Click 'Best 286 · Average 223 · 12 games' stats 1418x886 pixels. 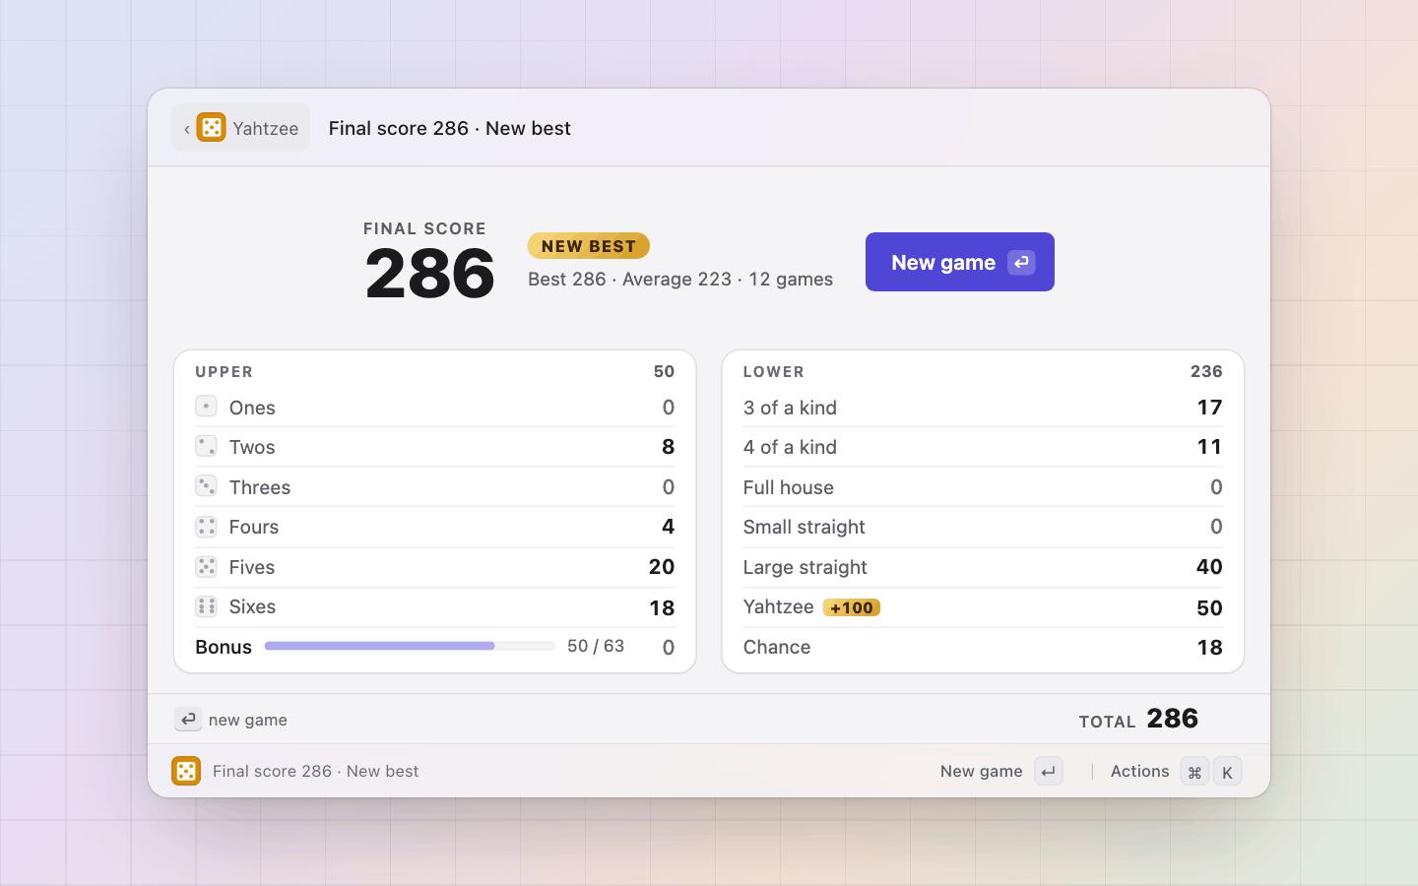click(680, 279)
